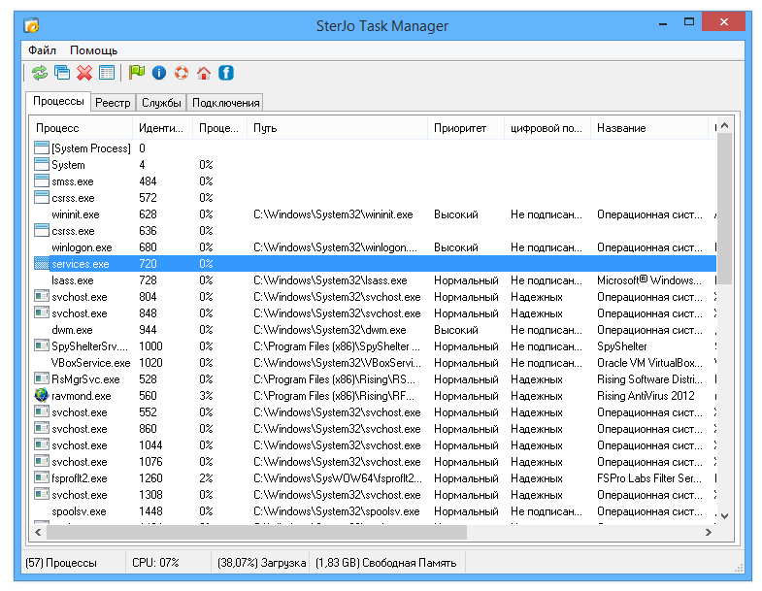Sort by the Иденти... column header

point(162,128)
